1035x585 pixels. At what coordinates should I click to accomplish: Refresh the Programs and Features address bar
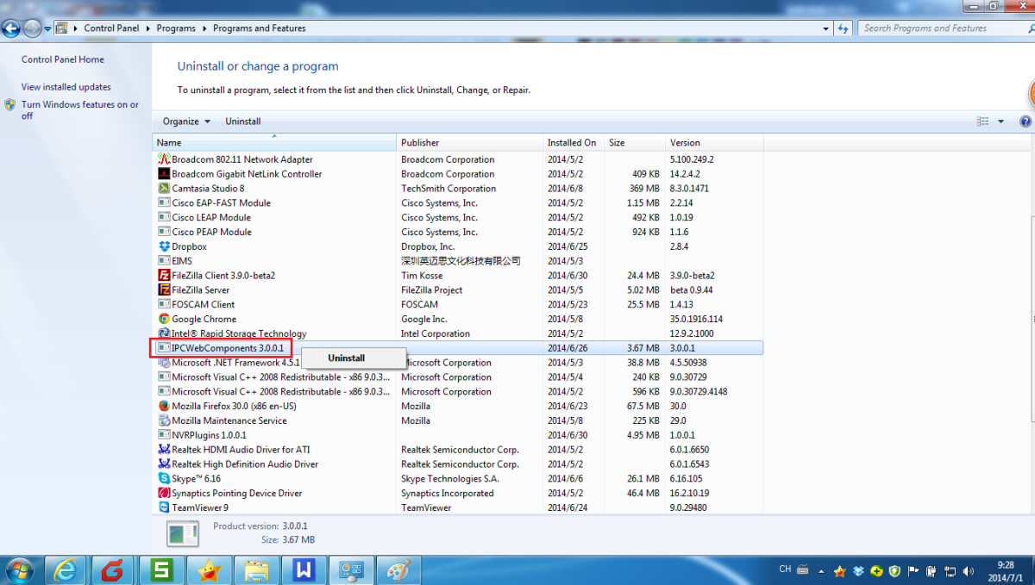(843, 28)
